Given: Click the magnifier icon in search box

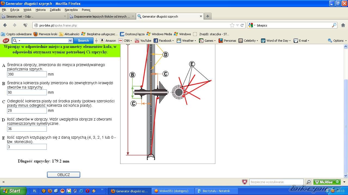Looking at the screenshot, I should (x=334, y=25).
